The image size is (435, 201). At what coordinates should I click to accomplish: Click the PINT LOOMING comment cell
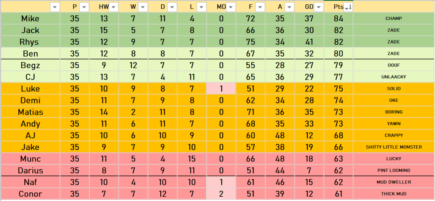click(x=393, y=170)
